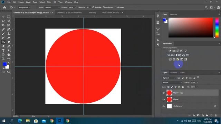Open the layer Opacity dropdown arrow
The height and width of the screenshot is (124, 221).
pyautogui.click(x=197, y=83)
